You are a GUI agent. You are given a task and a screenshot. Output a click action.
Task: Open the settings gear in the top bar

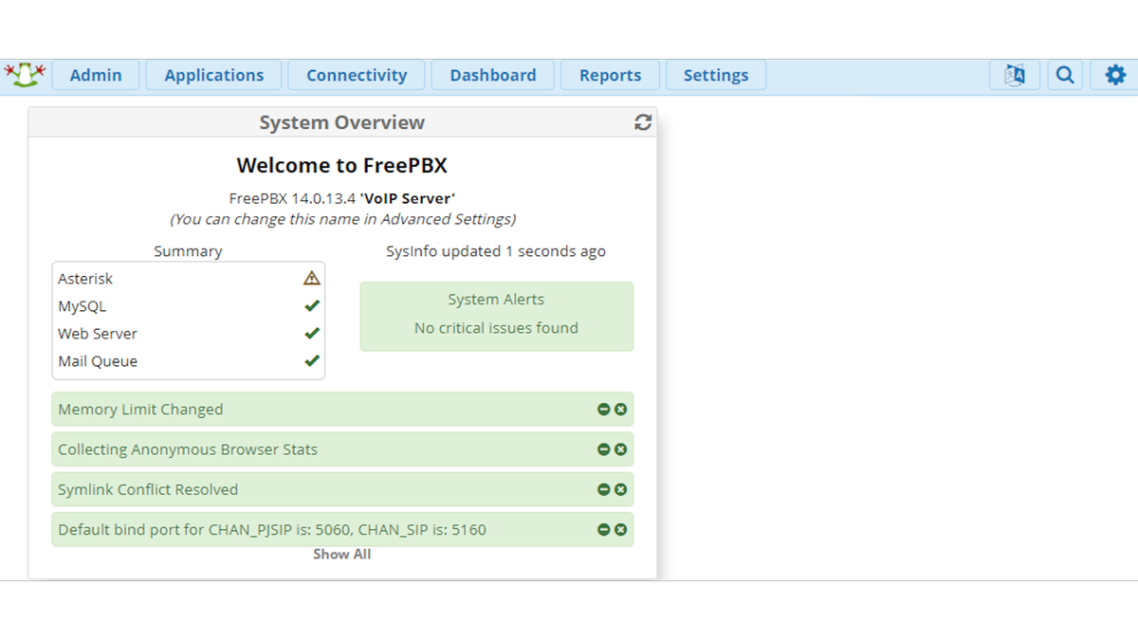tap(1115, 74)
